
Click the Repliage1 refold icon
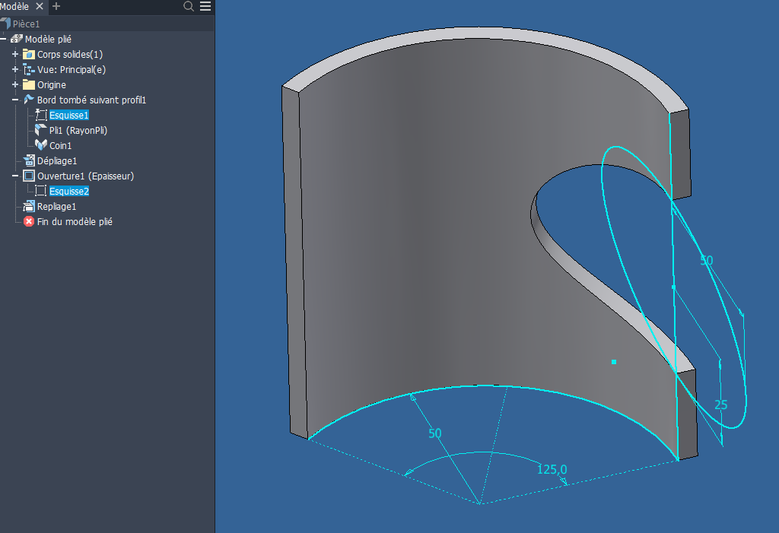tap(29, 206)
